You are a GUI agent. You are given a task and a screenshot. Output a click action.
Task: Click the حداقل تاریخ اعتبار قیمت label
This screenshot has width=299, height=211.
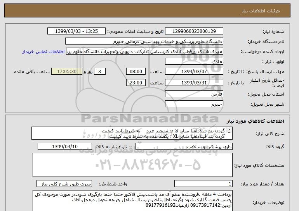[x=267, y=83]
